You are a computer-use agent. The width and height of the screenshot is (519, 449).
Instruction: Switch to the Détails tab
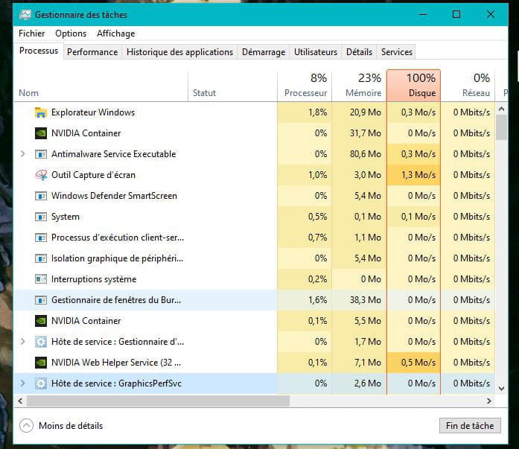pyautogui.click(x=359, y=52)
